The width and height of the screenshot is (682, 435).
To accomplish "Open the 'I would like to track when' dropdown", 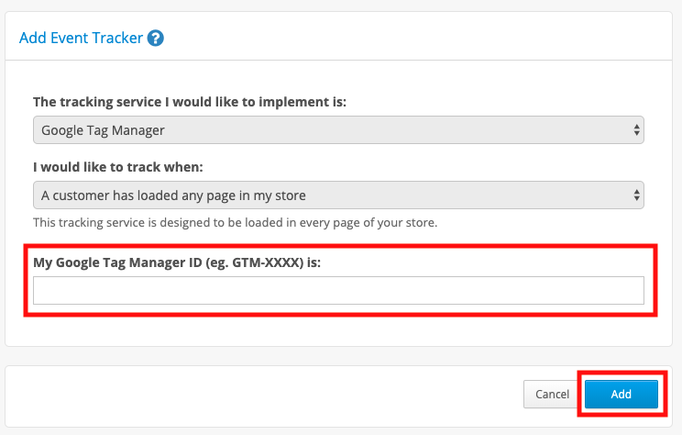I will click(338, 195).
